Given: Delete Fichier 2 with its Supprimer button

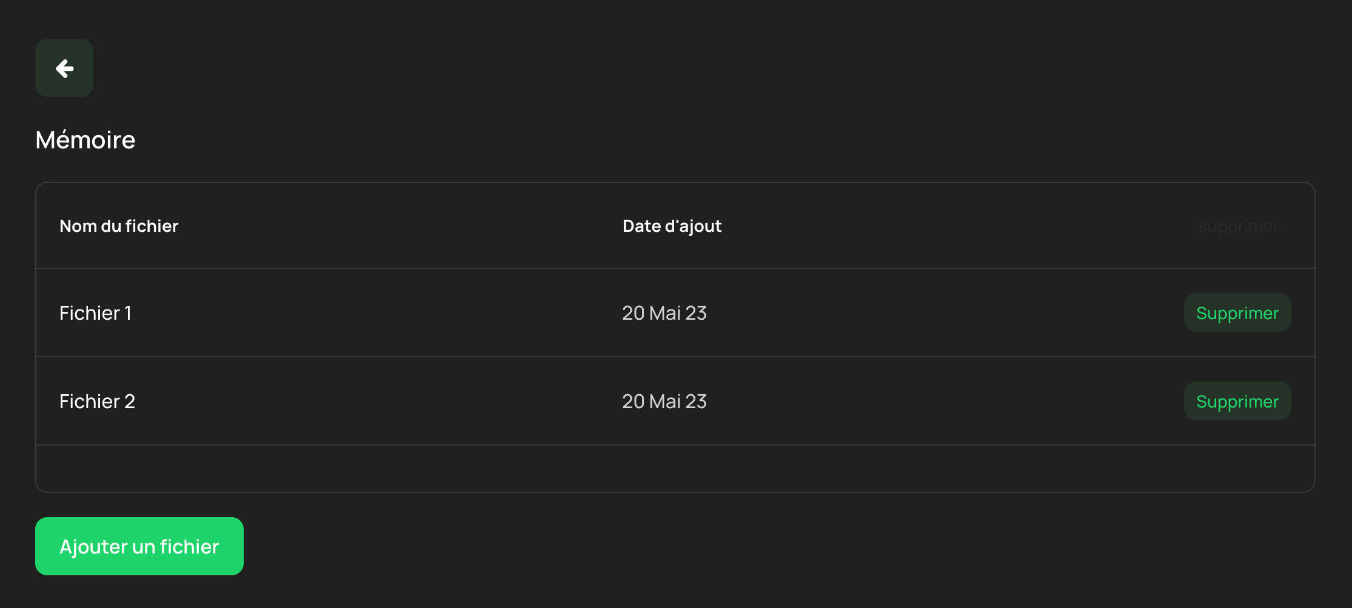Looking at the screenshot, I should coord(1237,401).
